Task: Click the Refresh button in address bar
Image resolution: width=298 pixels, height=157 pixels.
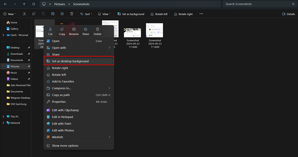Action: click(x=34, y=4)
